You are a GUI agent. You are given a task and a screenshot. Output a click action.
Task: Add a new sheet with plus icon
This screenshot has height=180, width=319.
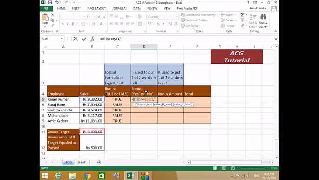tap(99, 162)
